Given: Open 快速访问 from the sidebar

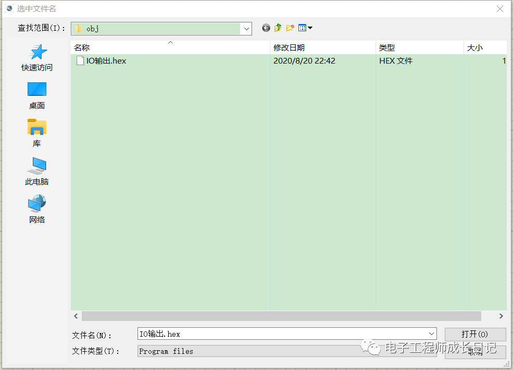Looking at the screenshot, I should 36,57.
